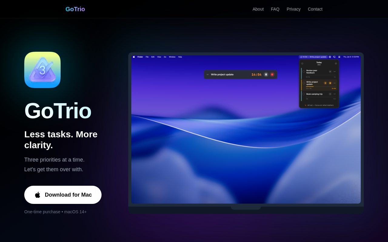The width and height of the screenshot is (388, 242).
Task: Click the 'One-time purchase • macOS 14+' note
Action: (x=55, y=212)
